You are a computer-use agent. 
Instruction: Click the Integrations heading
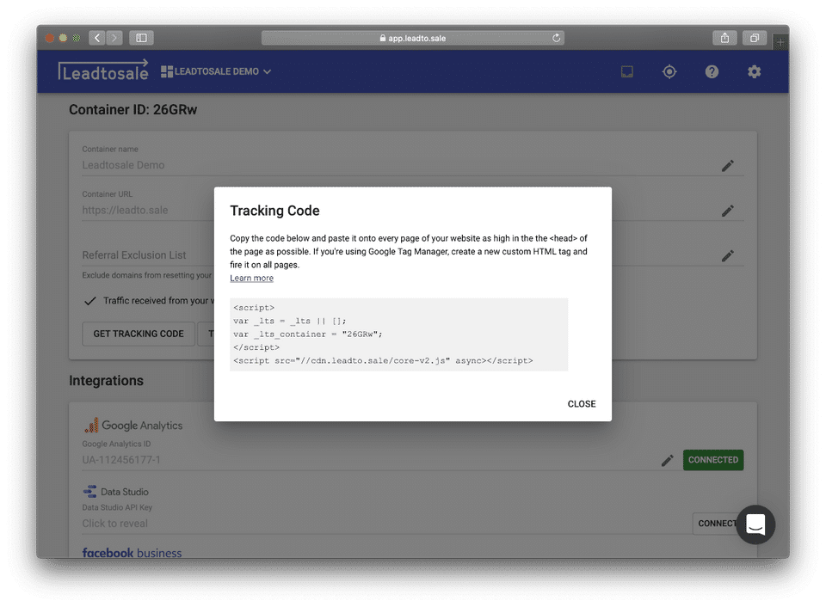click(106, 381)
